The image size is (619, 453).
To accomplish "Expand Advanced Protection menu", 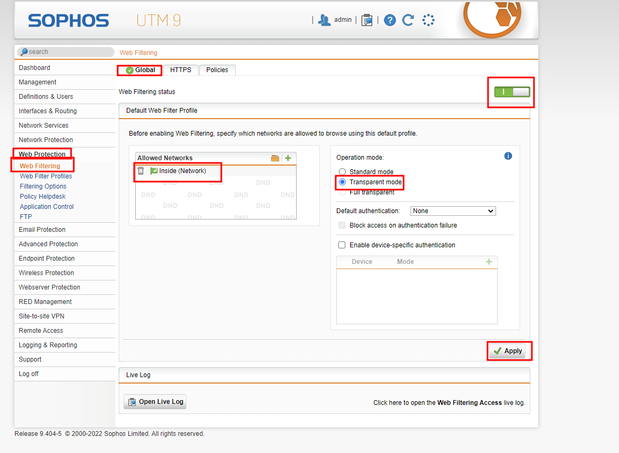I will tap(65, 244).
